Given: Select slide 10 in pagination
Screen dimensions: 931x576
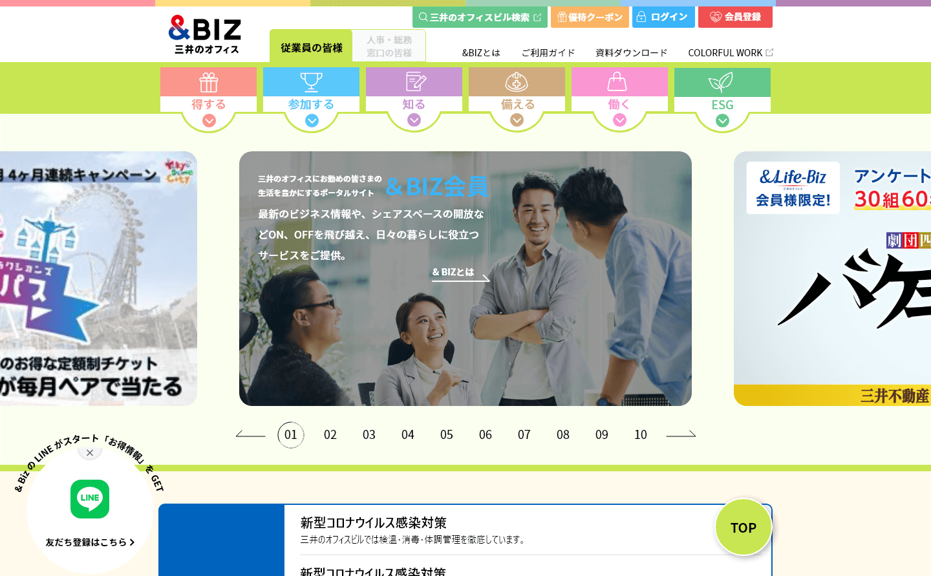Looking at the screenshot, I should pyautogui.click(x=641, y=435).
